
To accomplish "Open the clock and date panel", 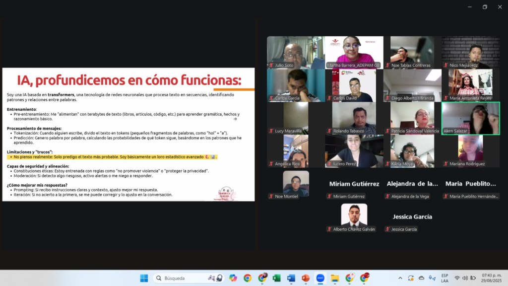I will point(491,278).
